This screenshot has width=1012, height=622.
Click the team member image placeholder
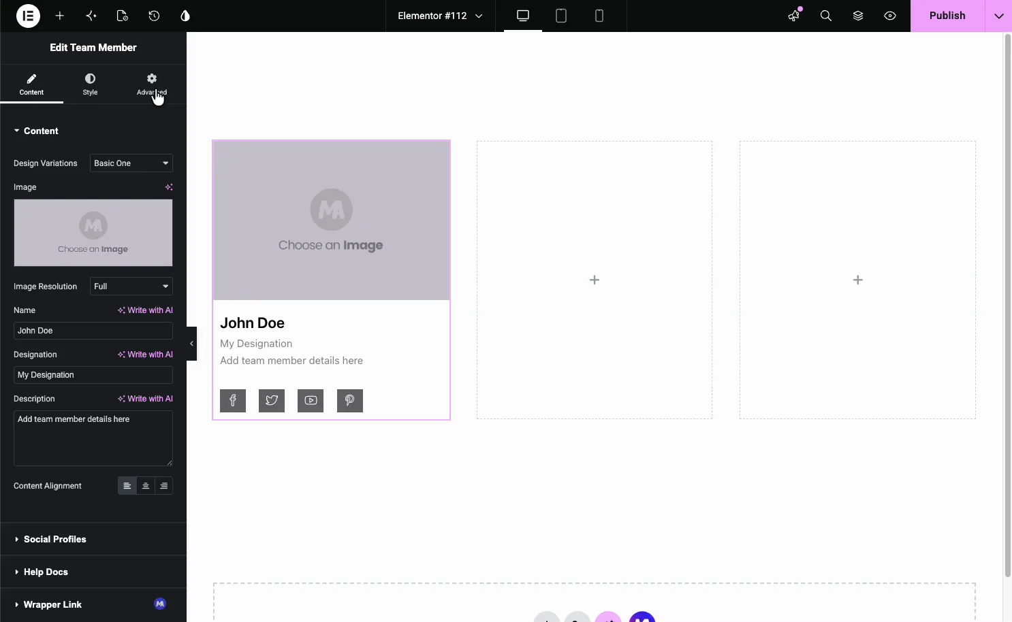pyautogui.click(x=331, y=220)
